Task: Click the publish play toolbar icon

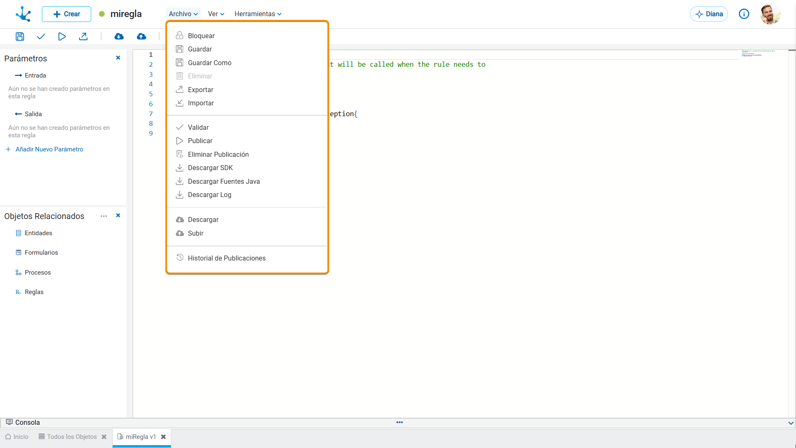Action: [x=62, y=37]
